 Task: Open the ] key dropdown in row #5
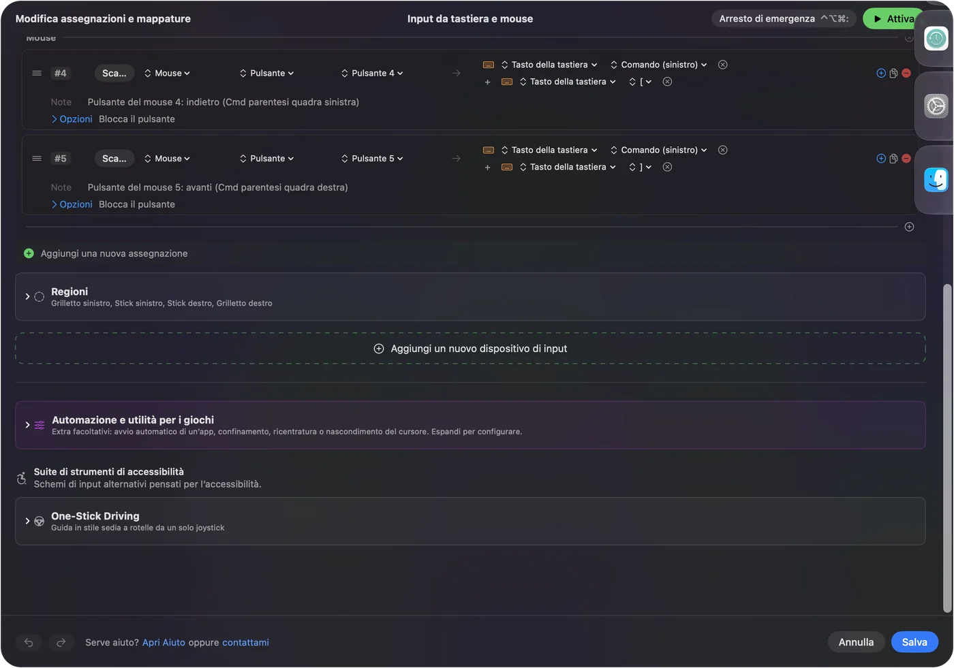tap(641, 167)
